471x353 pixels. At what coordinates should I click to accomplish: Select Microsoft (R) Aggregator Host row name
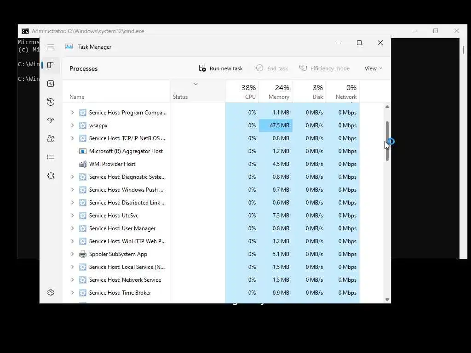click(x=126, y=151)
